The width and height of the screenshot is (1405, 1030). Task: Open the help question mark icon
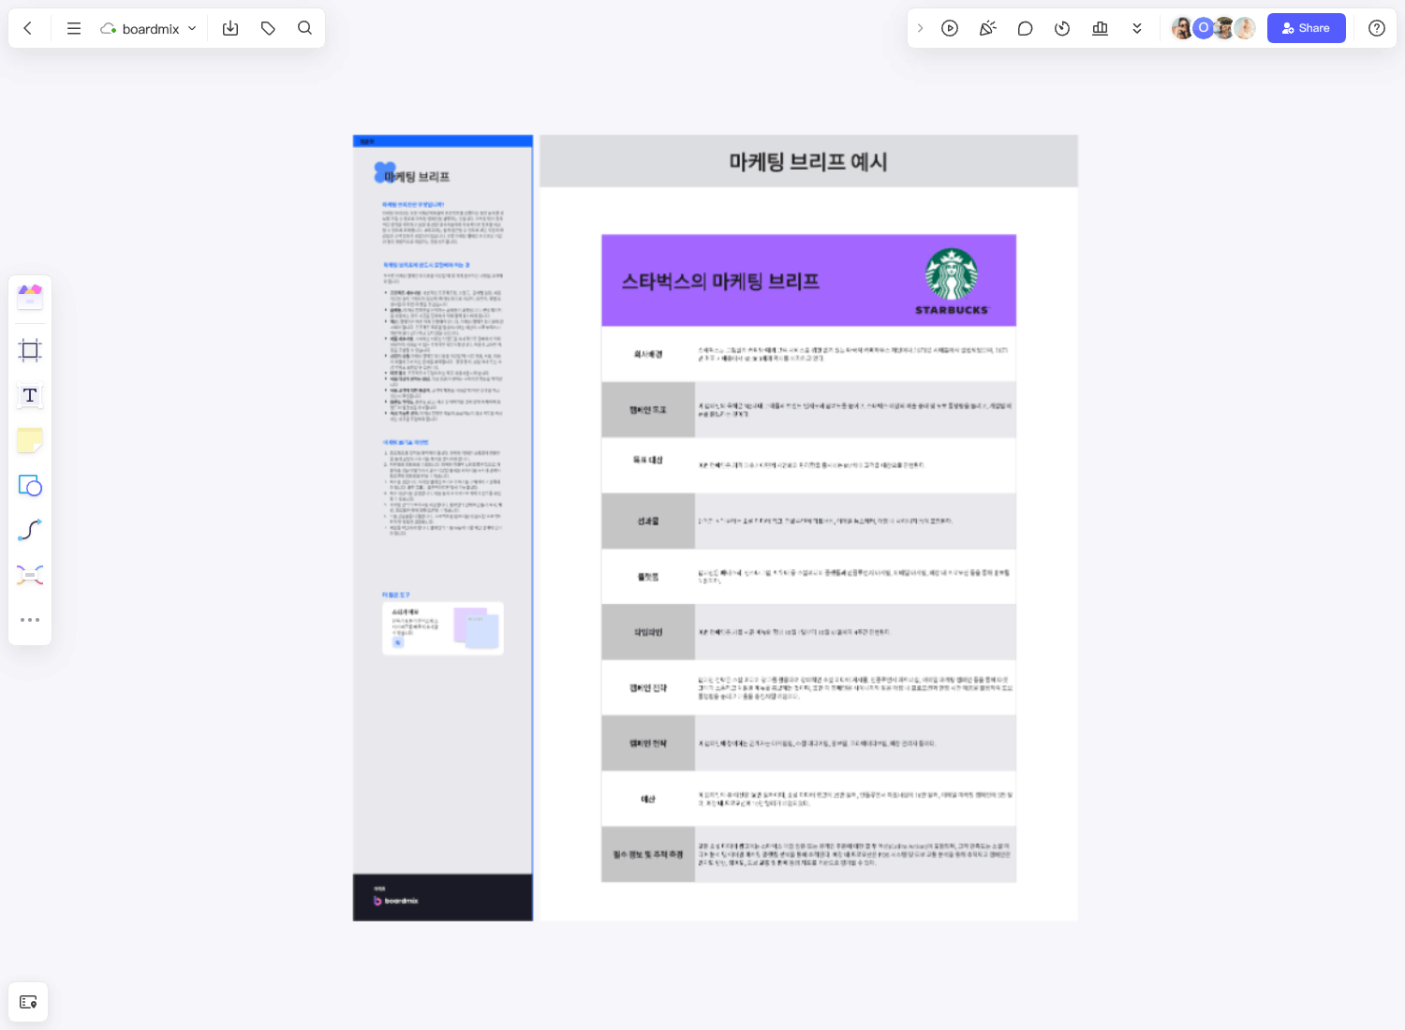(x=1376, y=28)
